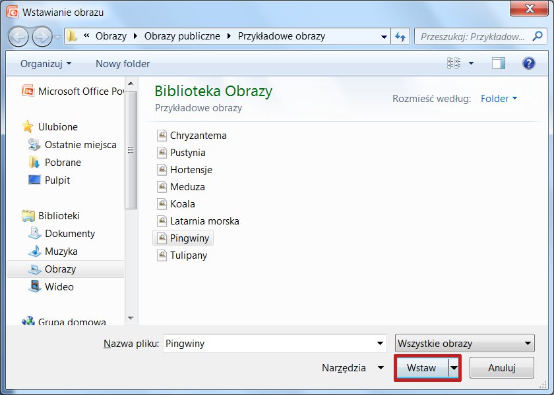
Task: Open help with the question mark icon
Action: pos(528,63)
